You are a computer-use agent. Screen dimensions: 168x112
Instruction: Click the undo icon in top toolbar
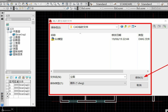pyautogui.click(x=36, y=4)
